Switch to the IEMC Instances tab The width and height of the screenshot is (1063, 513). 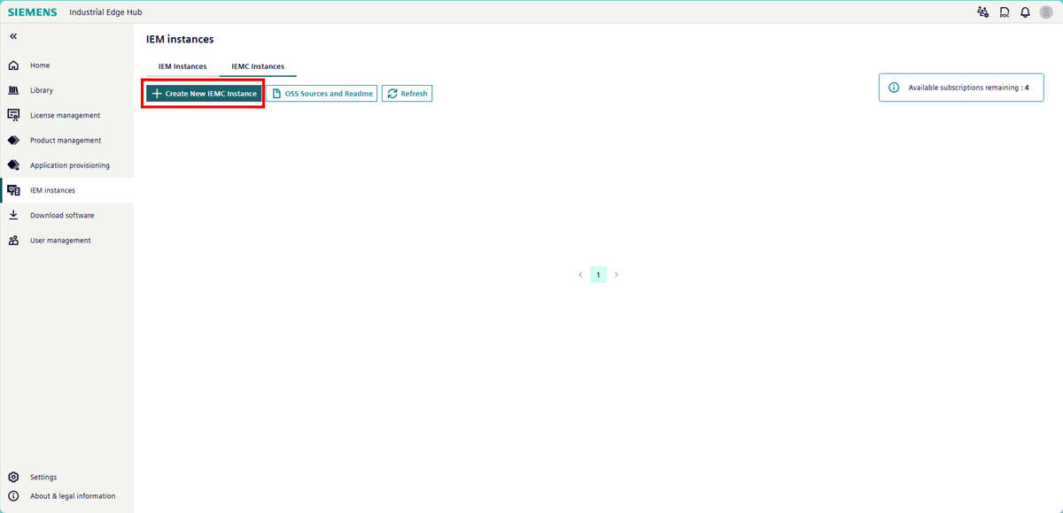(x=258, y=65)
